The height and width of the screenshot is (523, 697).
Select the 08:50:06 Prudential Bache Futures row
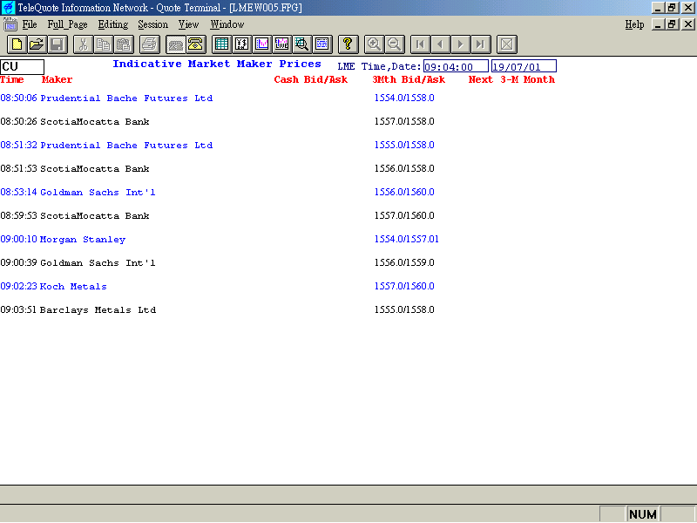(217, 98)
